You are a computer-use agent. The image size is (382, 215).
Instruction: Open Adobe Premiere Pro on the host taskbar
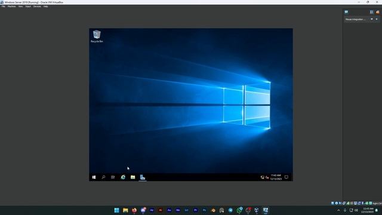coord(195,210)
